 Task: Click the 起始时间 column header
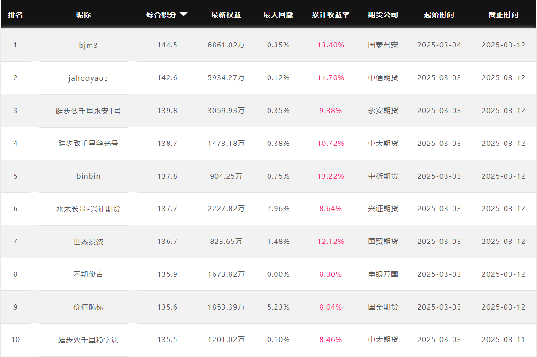click(x=439, y=15)
